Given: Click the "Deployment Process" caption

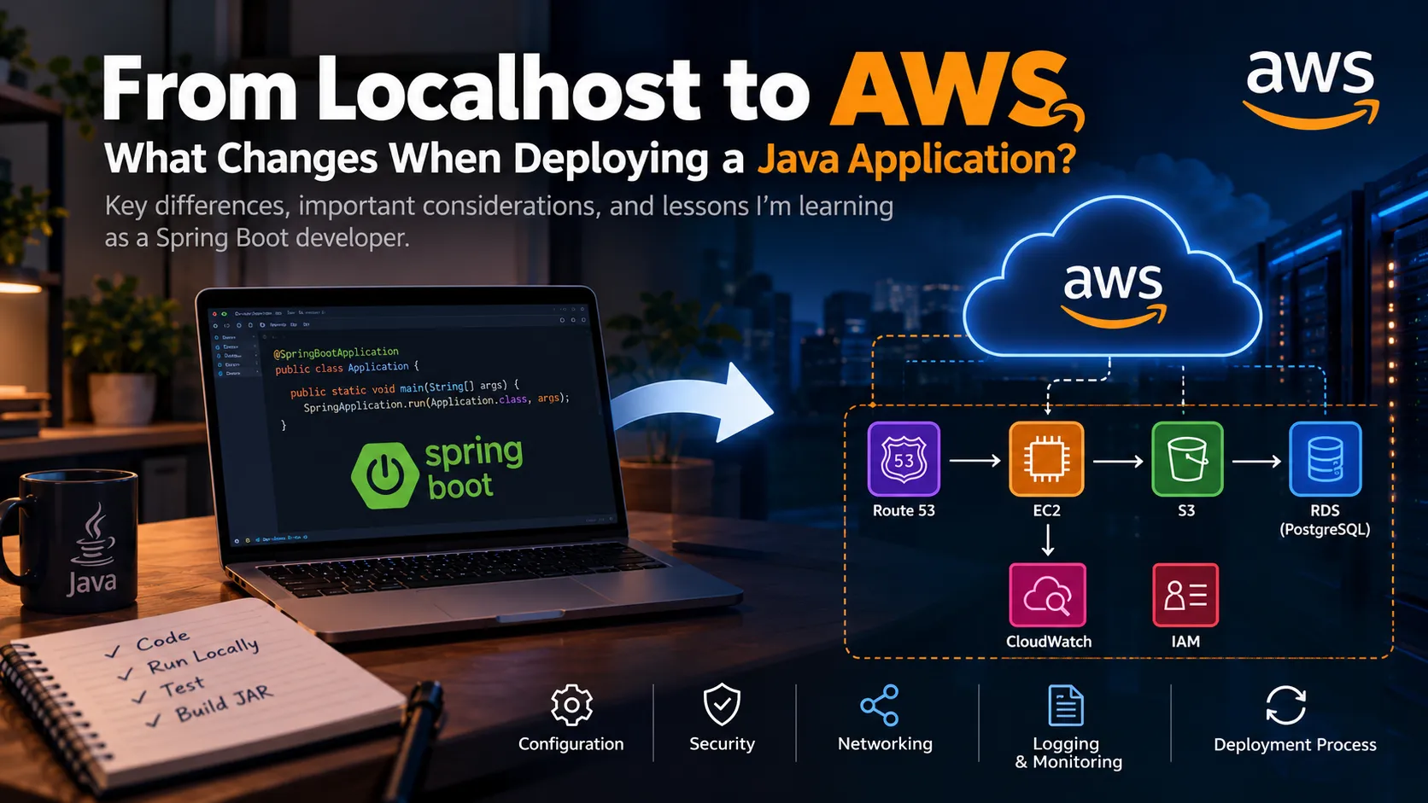Looking at the screenshot, I should click(1295, 745).
